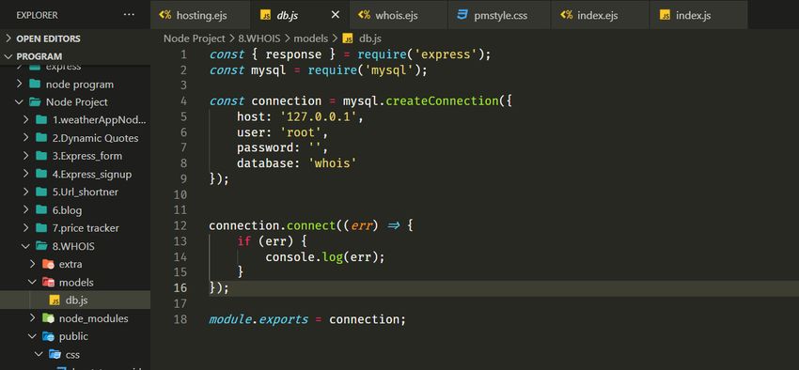Click the EJS icon on hosting.ejs tab

pyautogui.click(x=164, y=15)
